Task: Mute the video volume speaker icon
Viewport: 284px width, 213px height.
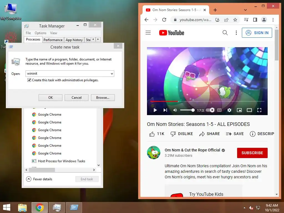Action: tap(175, 110)
